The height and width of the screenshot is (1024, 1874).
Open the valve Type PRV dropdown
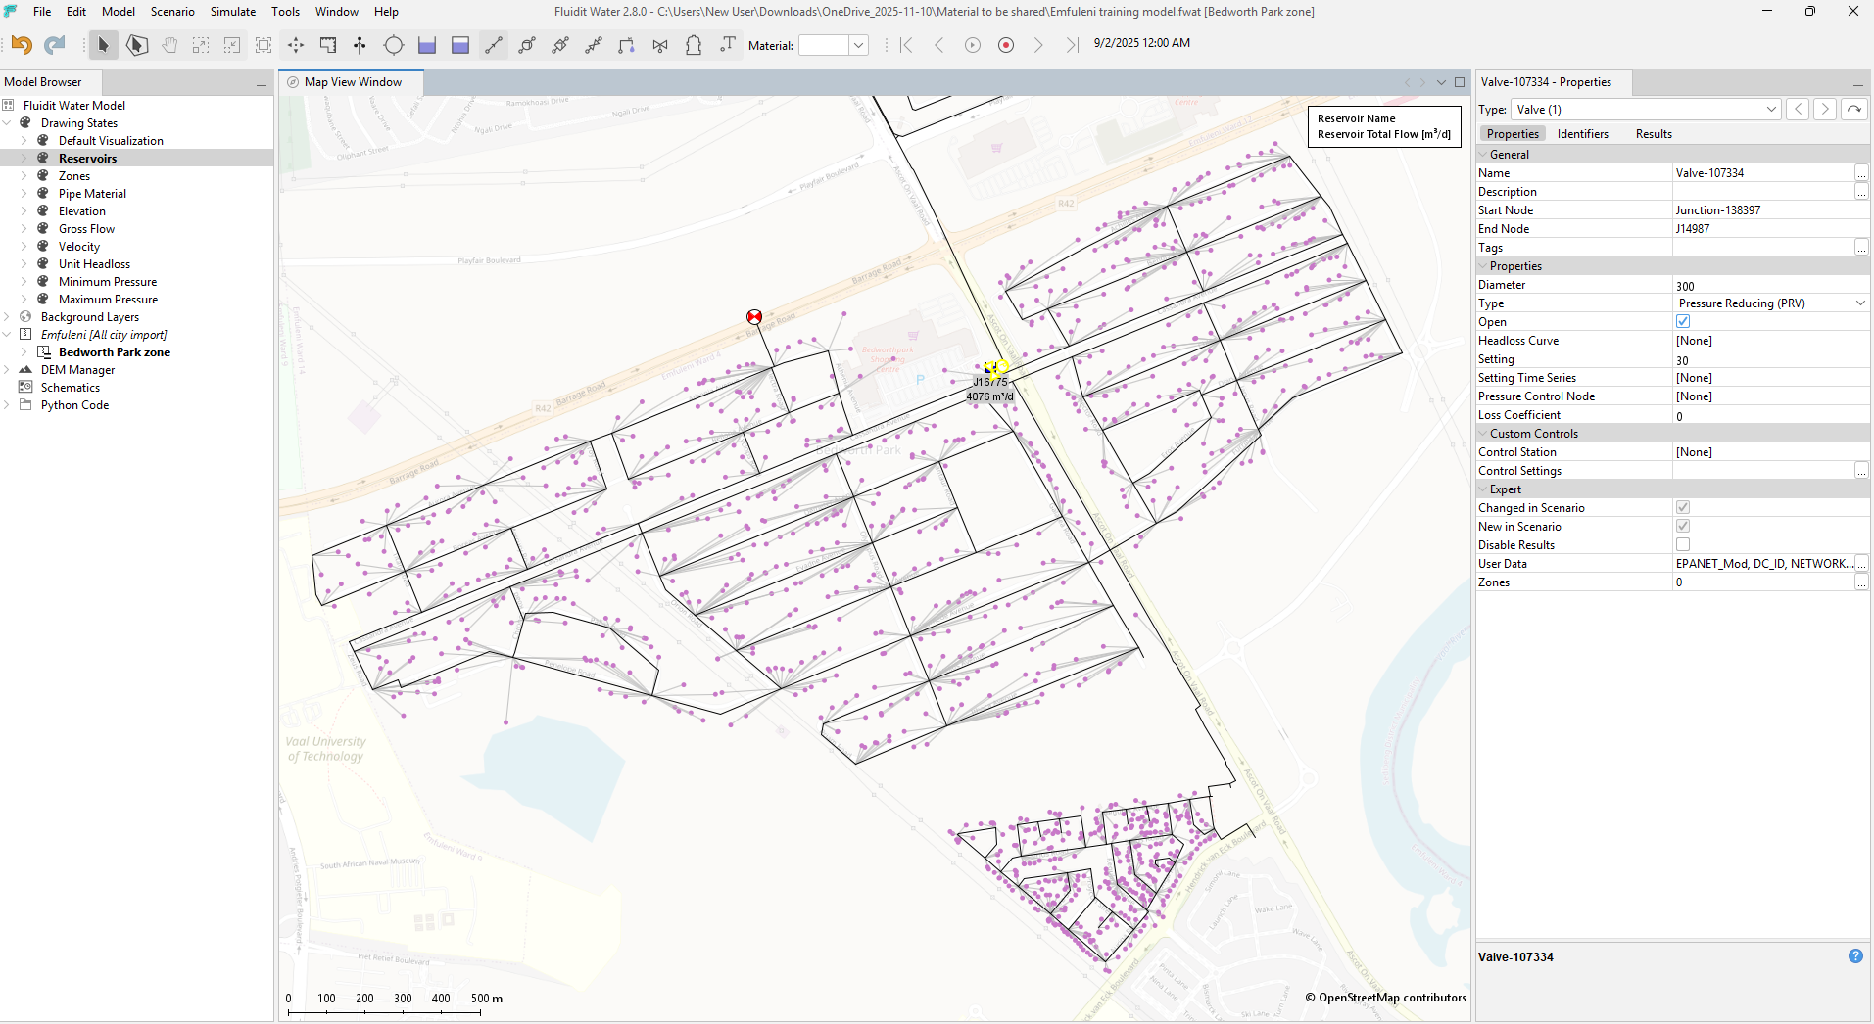(x=1859, y=303)
